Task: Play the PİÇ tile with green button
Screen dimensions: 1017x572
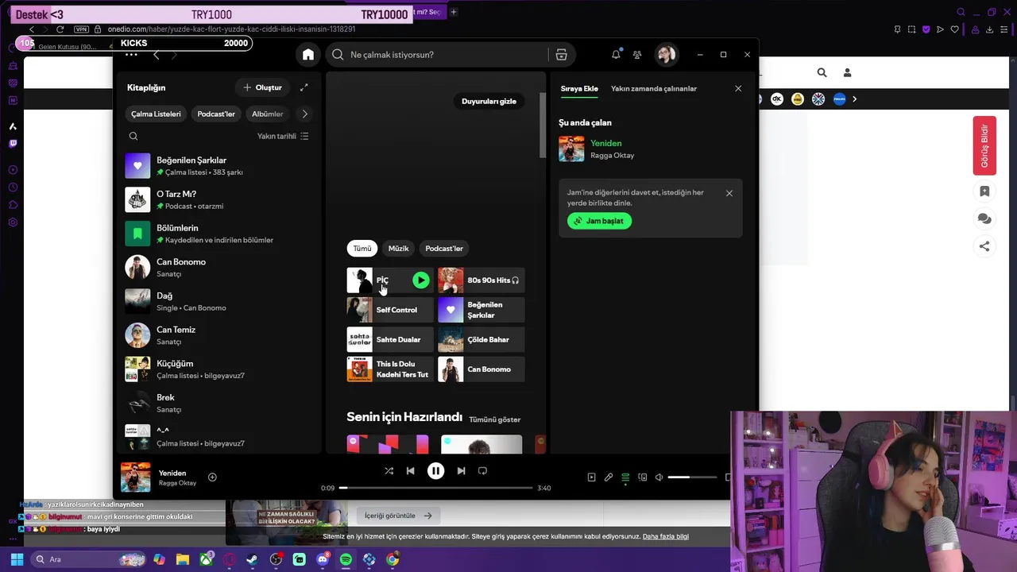Action: tap(420, 280)
